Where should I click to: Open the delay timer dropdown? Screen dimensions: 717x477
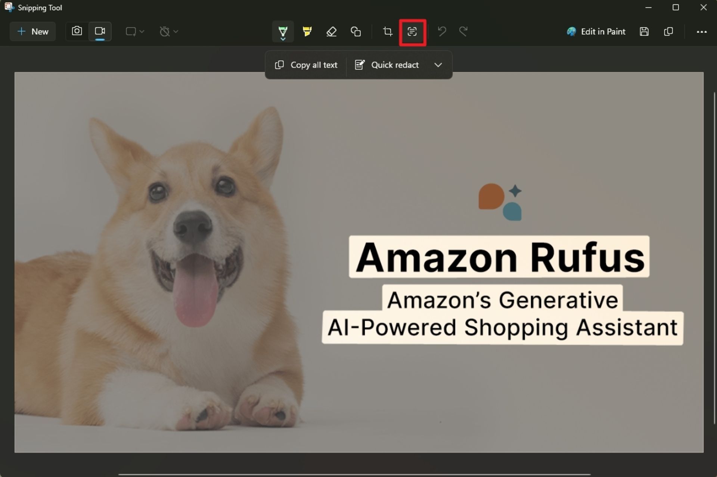coord(169,32)
